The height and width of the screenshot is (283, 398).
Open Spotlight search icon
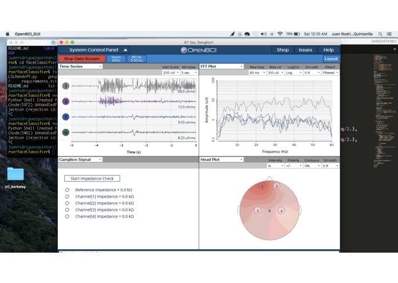(380, 34)
